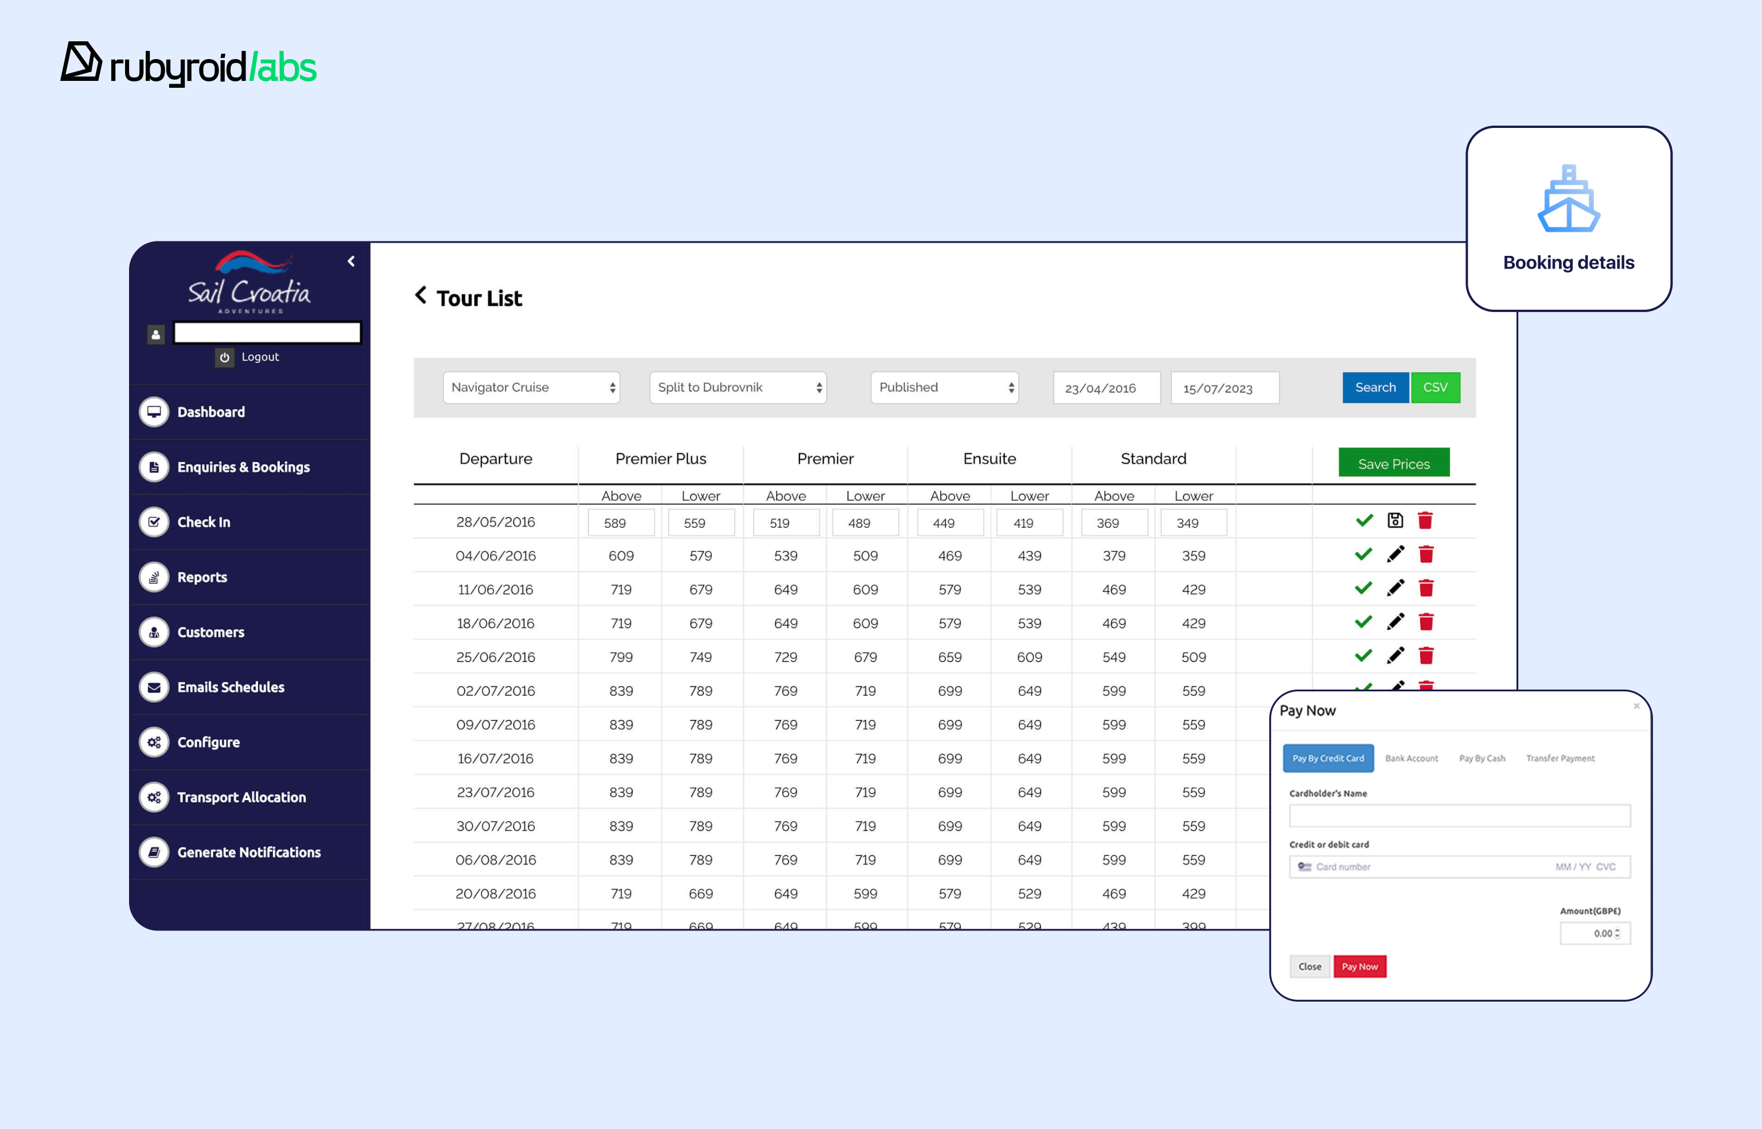The height and width of the screenshot is (1129, 1762).
Task: Open Reports from the sidebar
Action: coord(201,577)
